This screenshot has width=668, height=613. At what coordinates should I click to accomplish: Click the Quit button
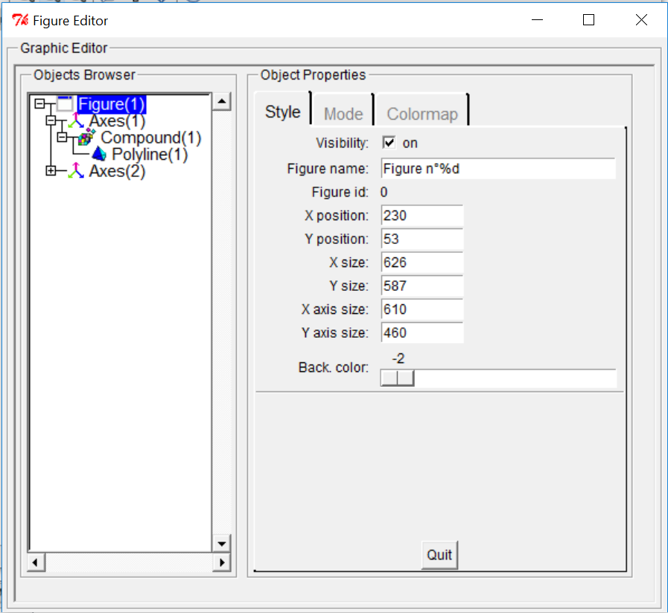tap(439, 555)
